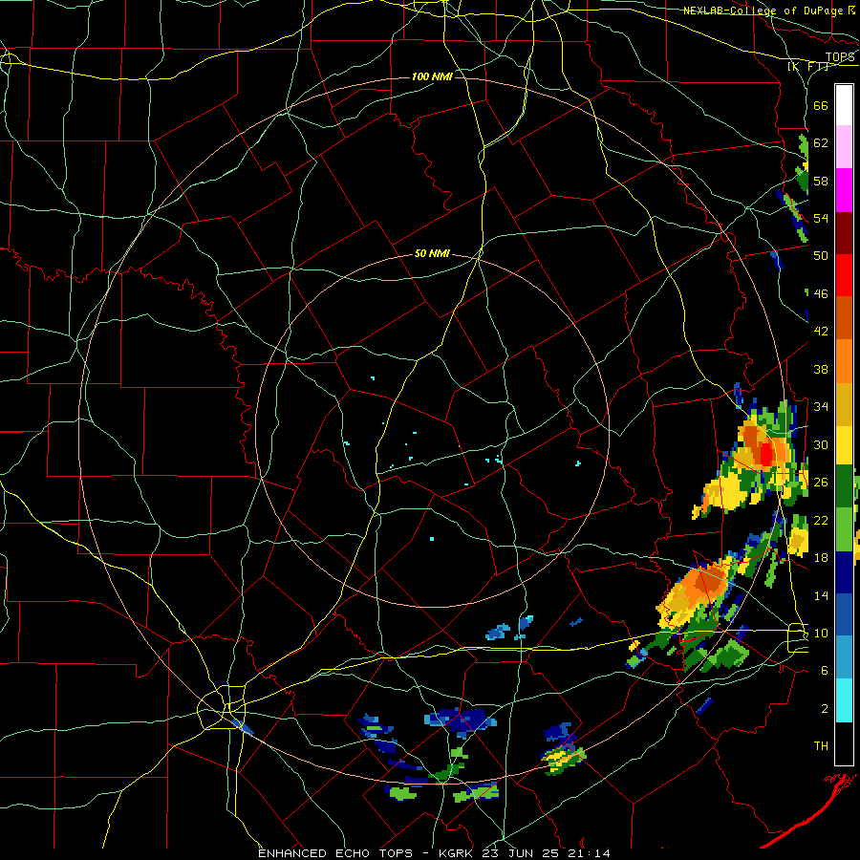Click the 'K FT' units label

point(808,66)
